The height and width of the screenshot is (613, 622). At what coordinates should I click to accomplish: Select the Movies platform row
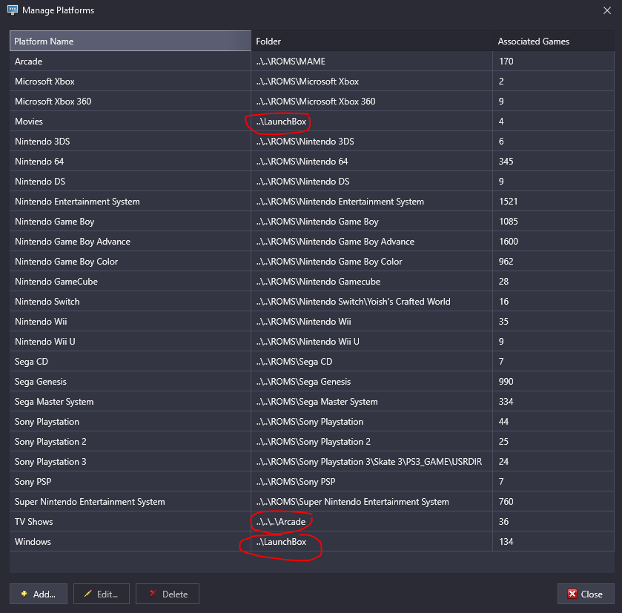click(312, 122)
